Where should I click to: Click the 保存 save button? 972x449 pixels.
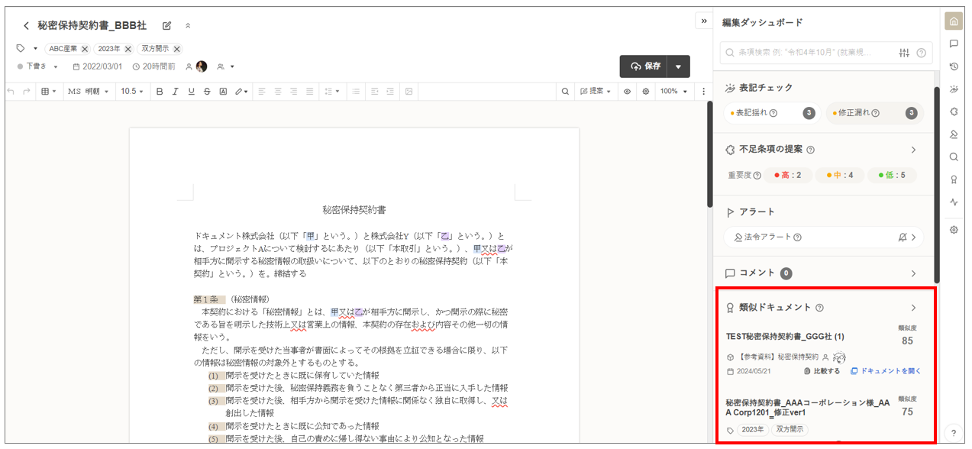[x=645, y=66]
